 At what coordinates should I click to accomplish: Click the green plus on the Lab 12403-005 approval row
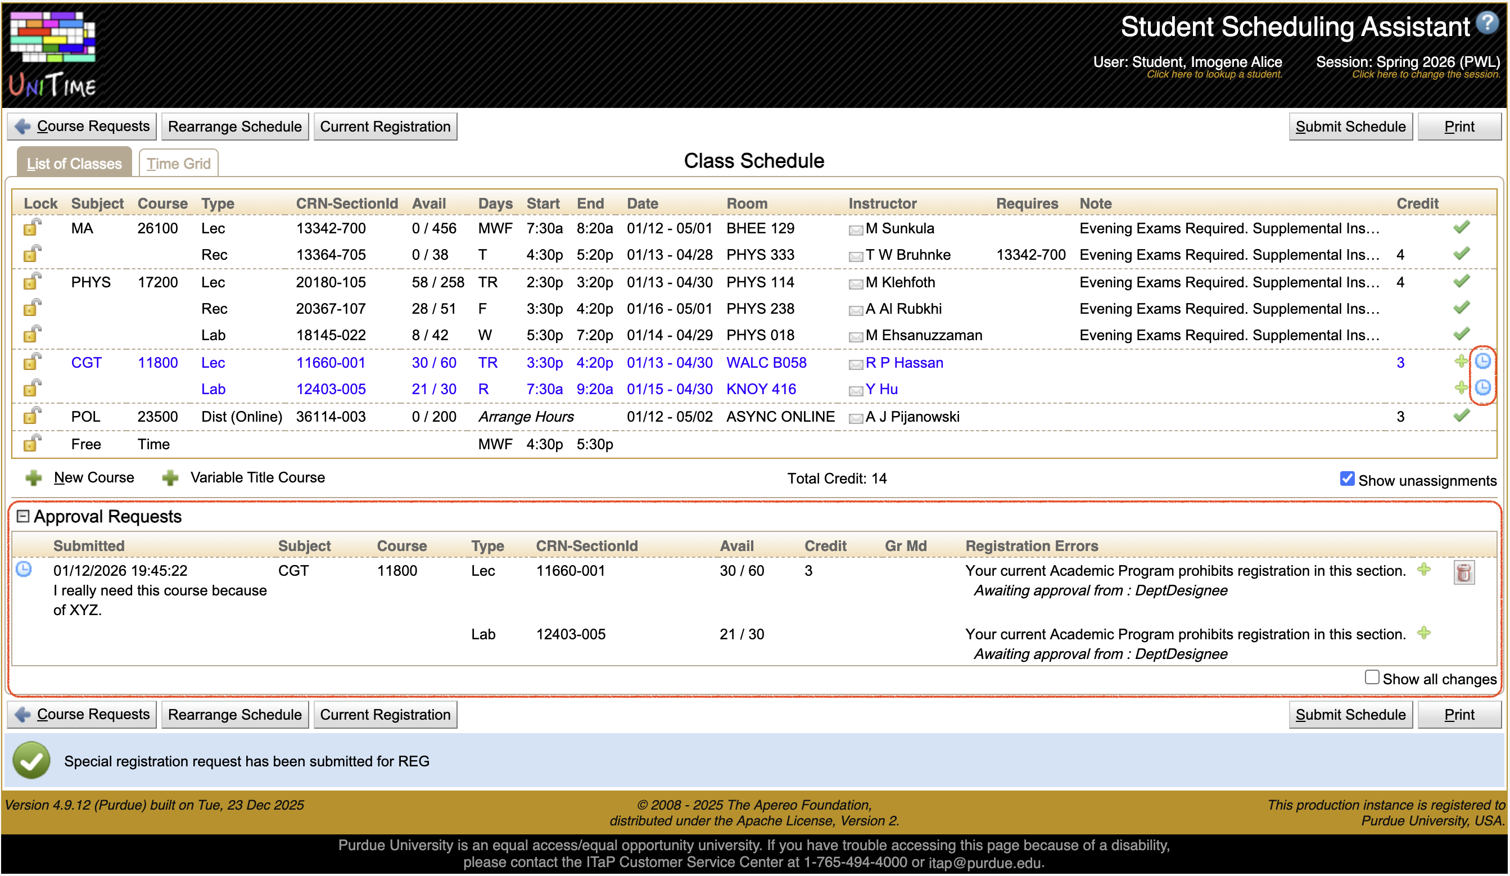coord(1425,634)
